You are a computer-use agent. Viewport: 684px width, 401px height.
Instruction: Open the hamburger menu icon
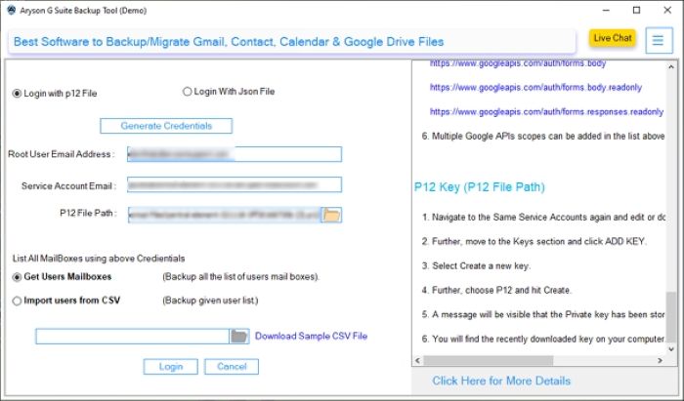point(659,41)
